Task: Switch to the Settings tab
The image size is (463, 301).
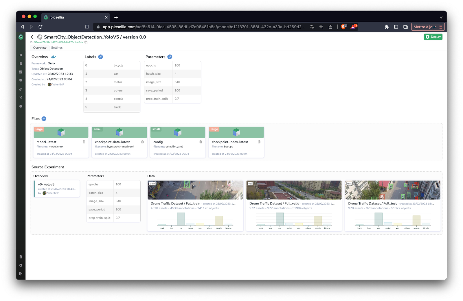Action: coord(57,48)
